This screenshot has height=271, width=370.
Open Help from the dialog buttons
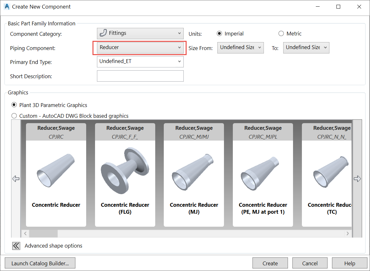tap(349, 263)
